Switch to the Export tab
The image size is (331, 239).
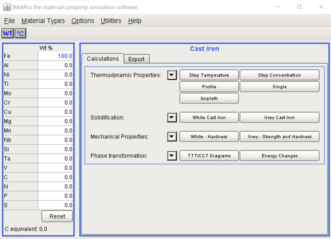(x=137, y=59)
